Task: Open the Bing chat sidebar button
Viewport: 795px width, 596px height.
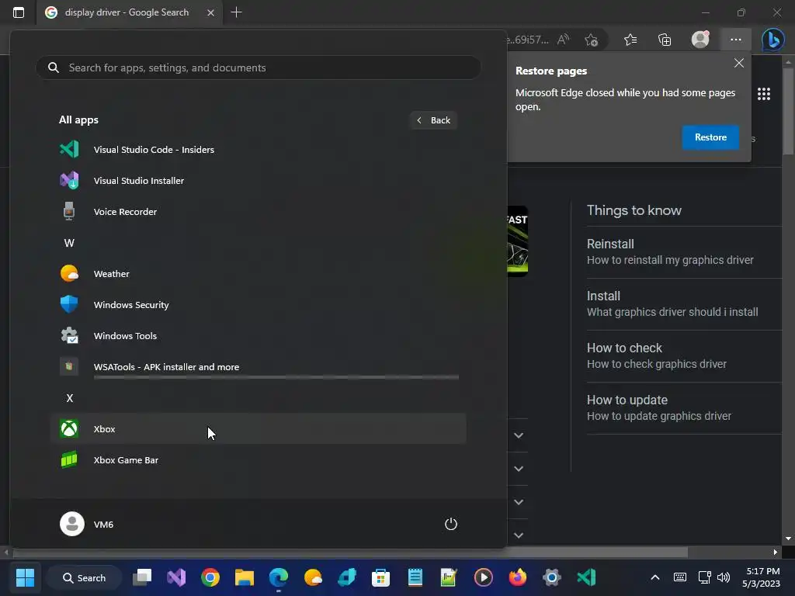Action: (773, 40)
